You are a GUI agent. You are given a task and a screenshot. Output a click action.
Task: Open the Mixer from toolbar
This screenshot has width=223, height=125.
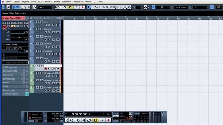pyautogui.click(x=29, y=7)
